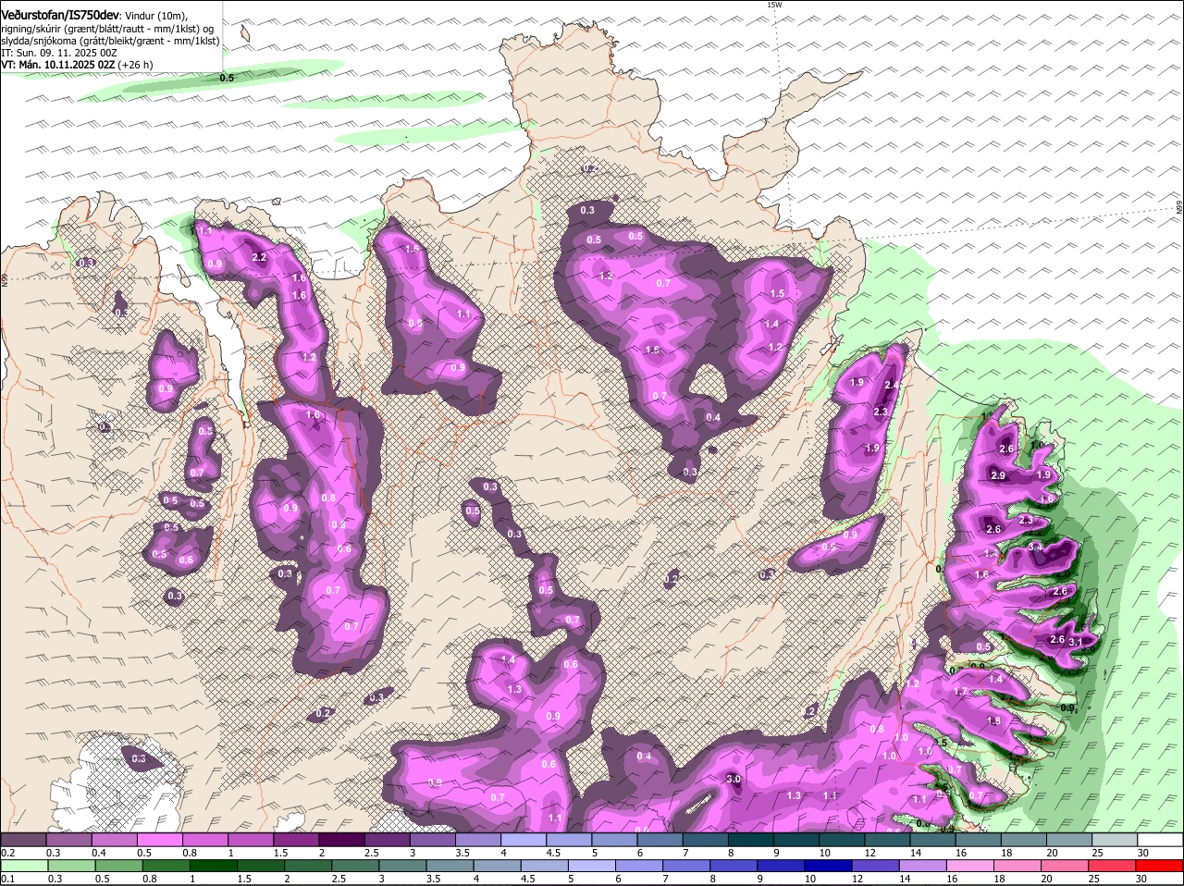Pick the snow legend swatch between 12 and 14
This screenshot has height=886, width=1184.
(888, 839)
